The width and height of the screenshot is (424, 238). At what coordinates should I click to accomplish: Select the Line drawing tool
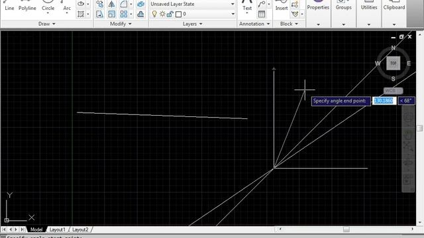coord(9,6)
